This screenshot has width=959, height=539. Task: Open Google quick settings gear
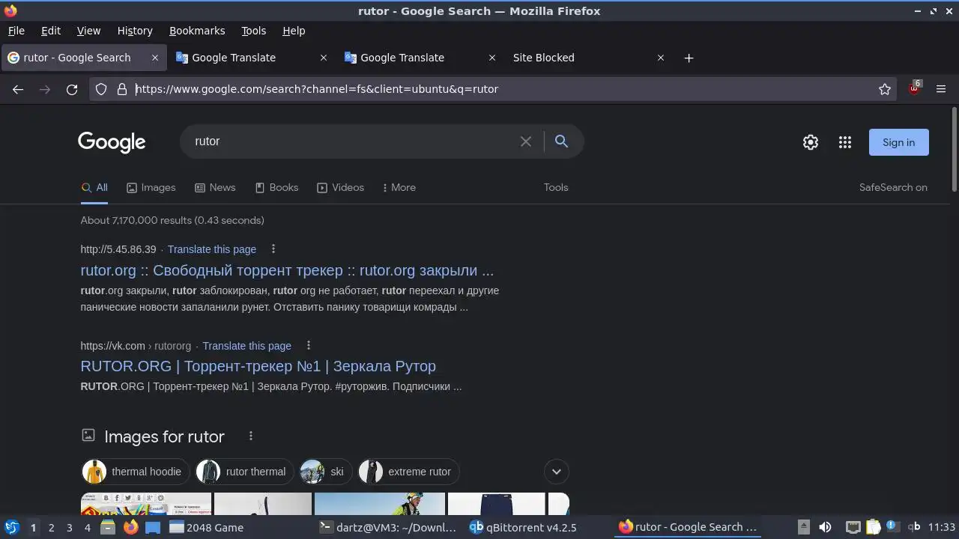(x=811, y=142)
